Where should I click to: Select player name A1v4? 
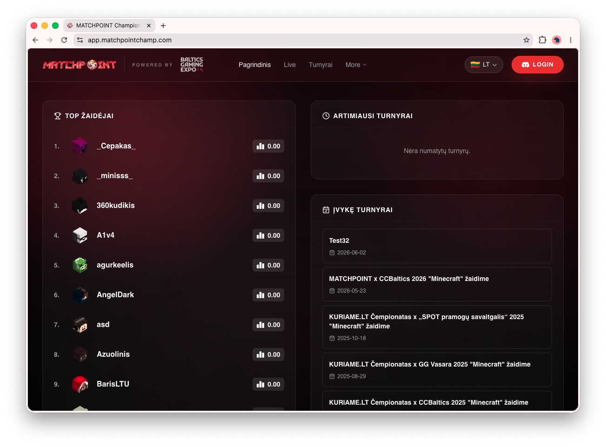[106, 235]
